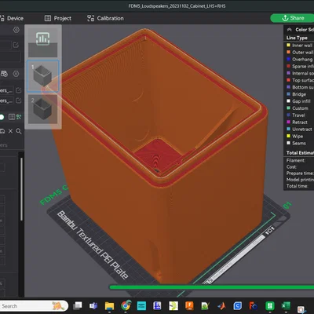Image resolution: width=314 pixels, height=314 pixels.
Task: Open Microsoft Teams from the taskbar
Action: 93,305
